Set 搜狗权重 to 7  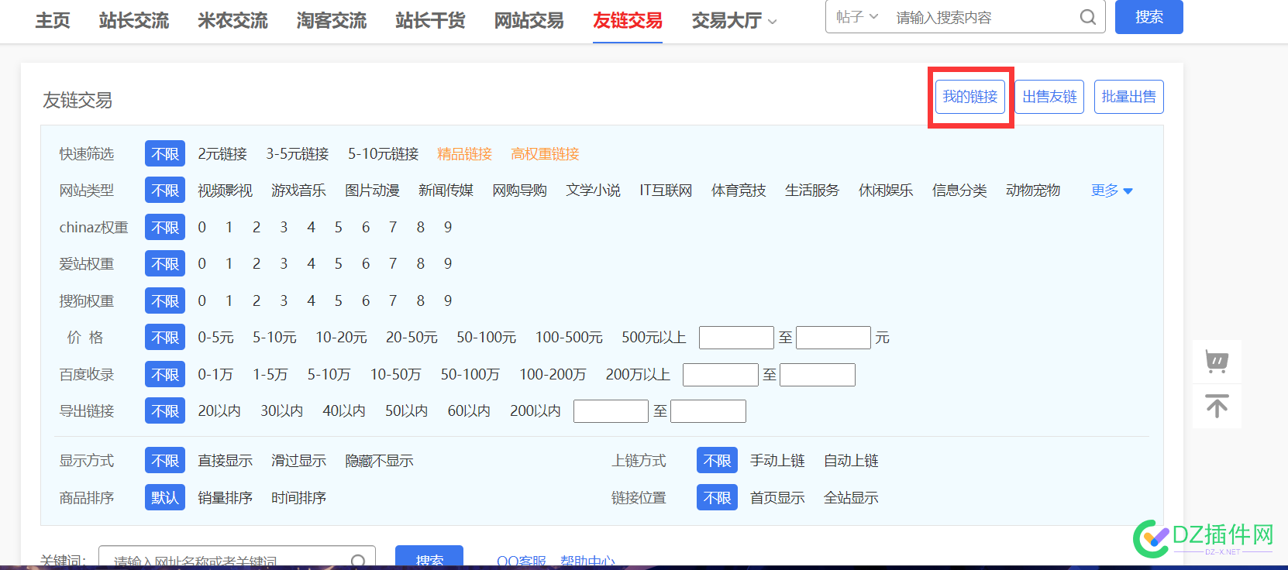click(393, 300)
